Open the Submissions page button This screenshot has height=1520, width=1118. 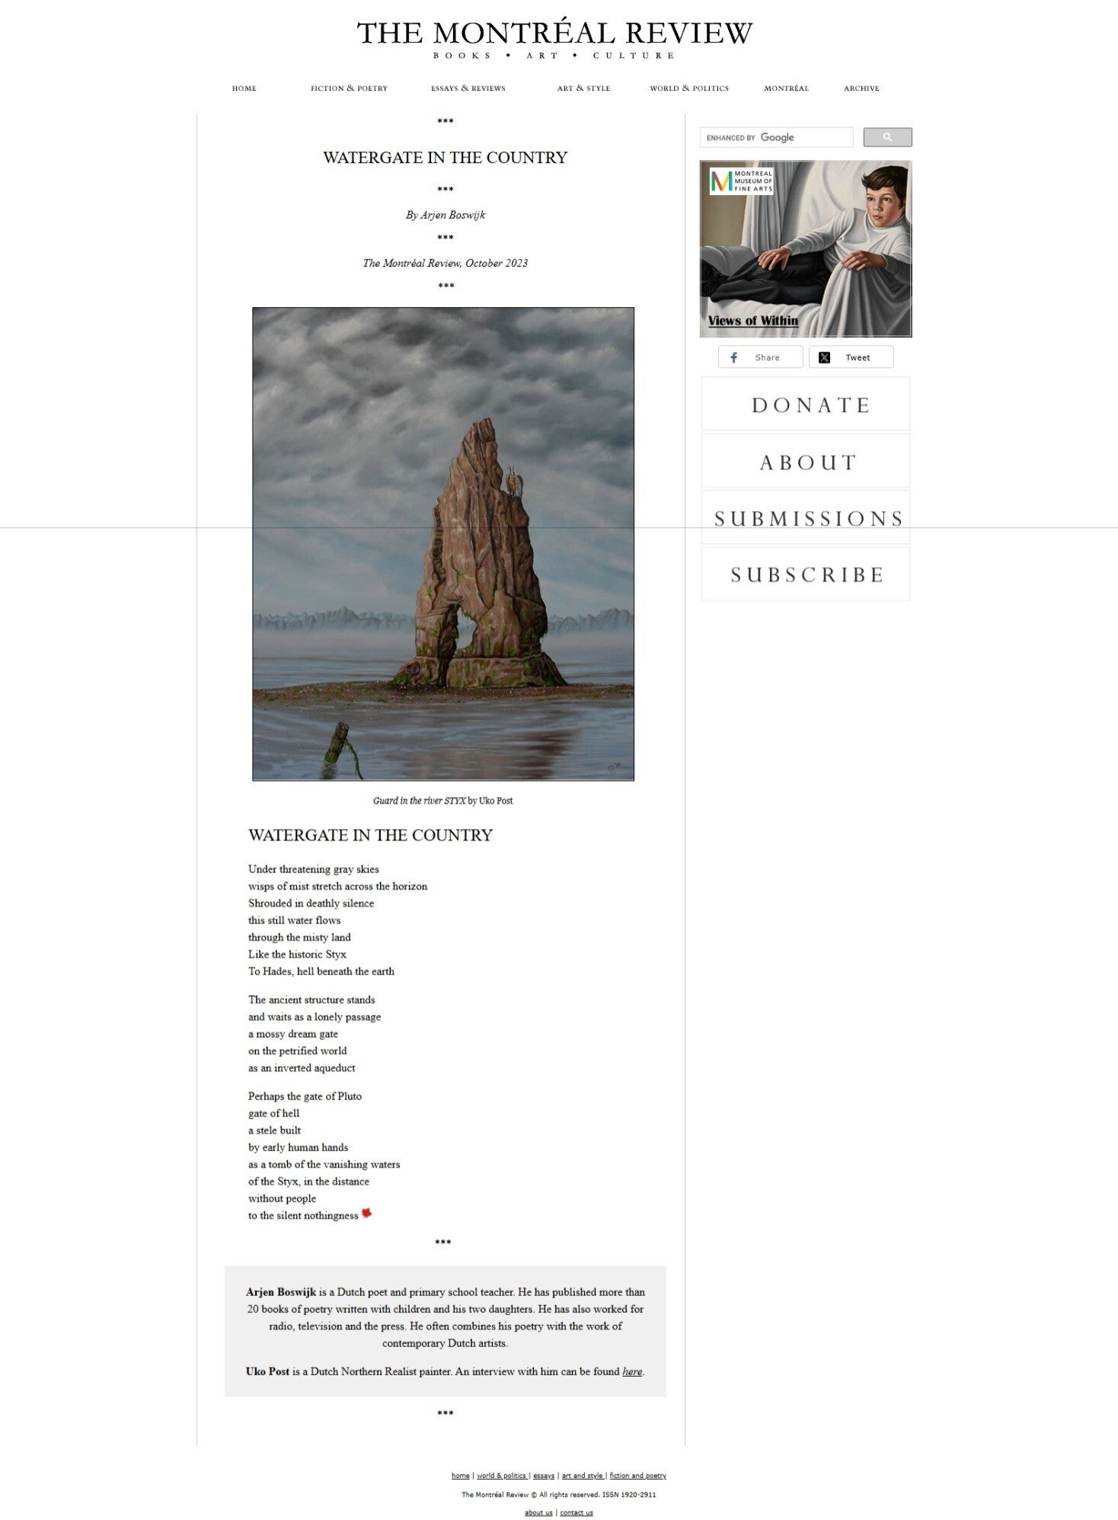[805, 518]
